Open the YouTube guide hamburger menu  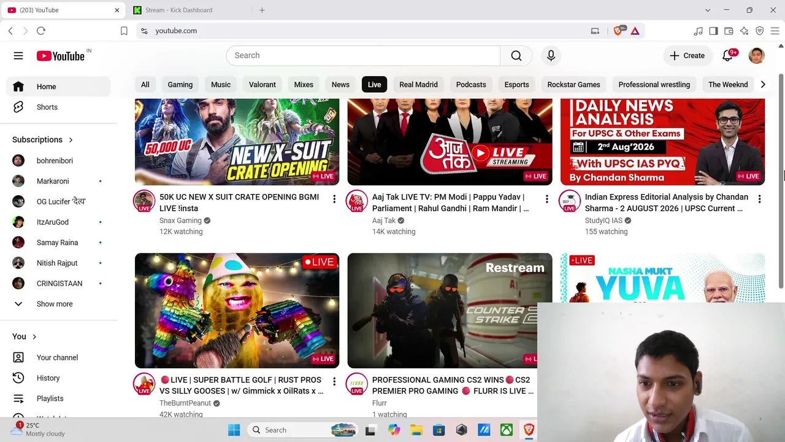(18, 56)
